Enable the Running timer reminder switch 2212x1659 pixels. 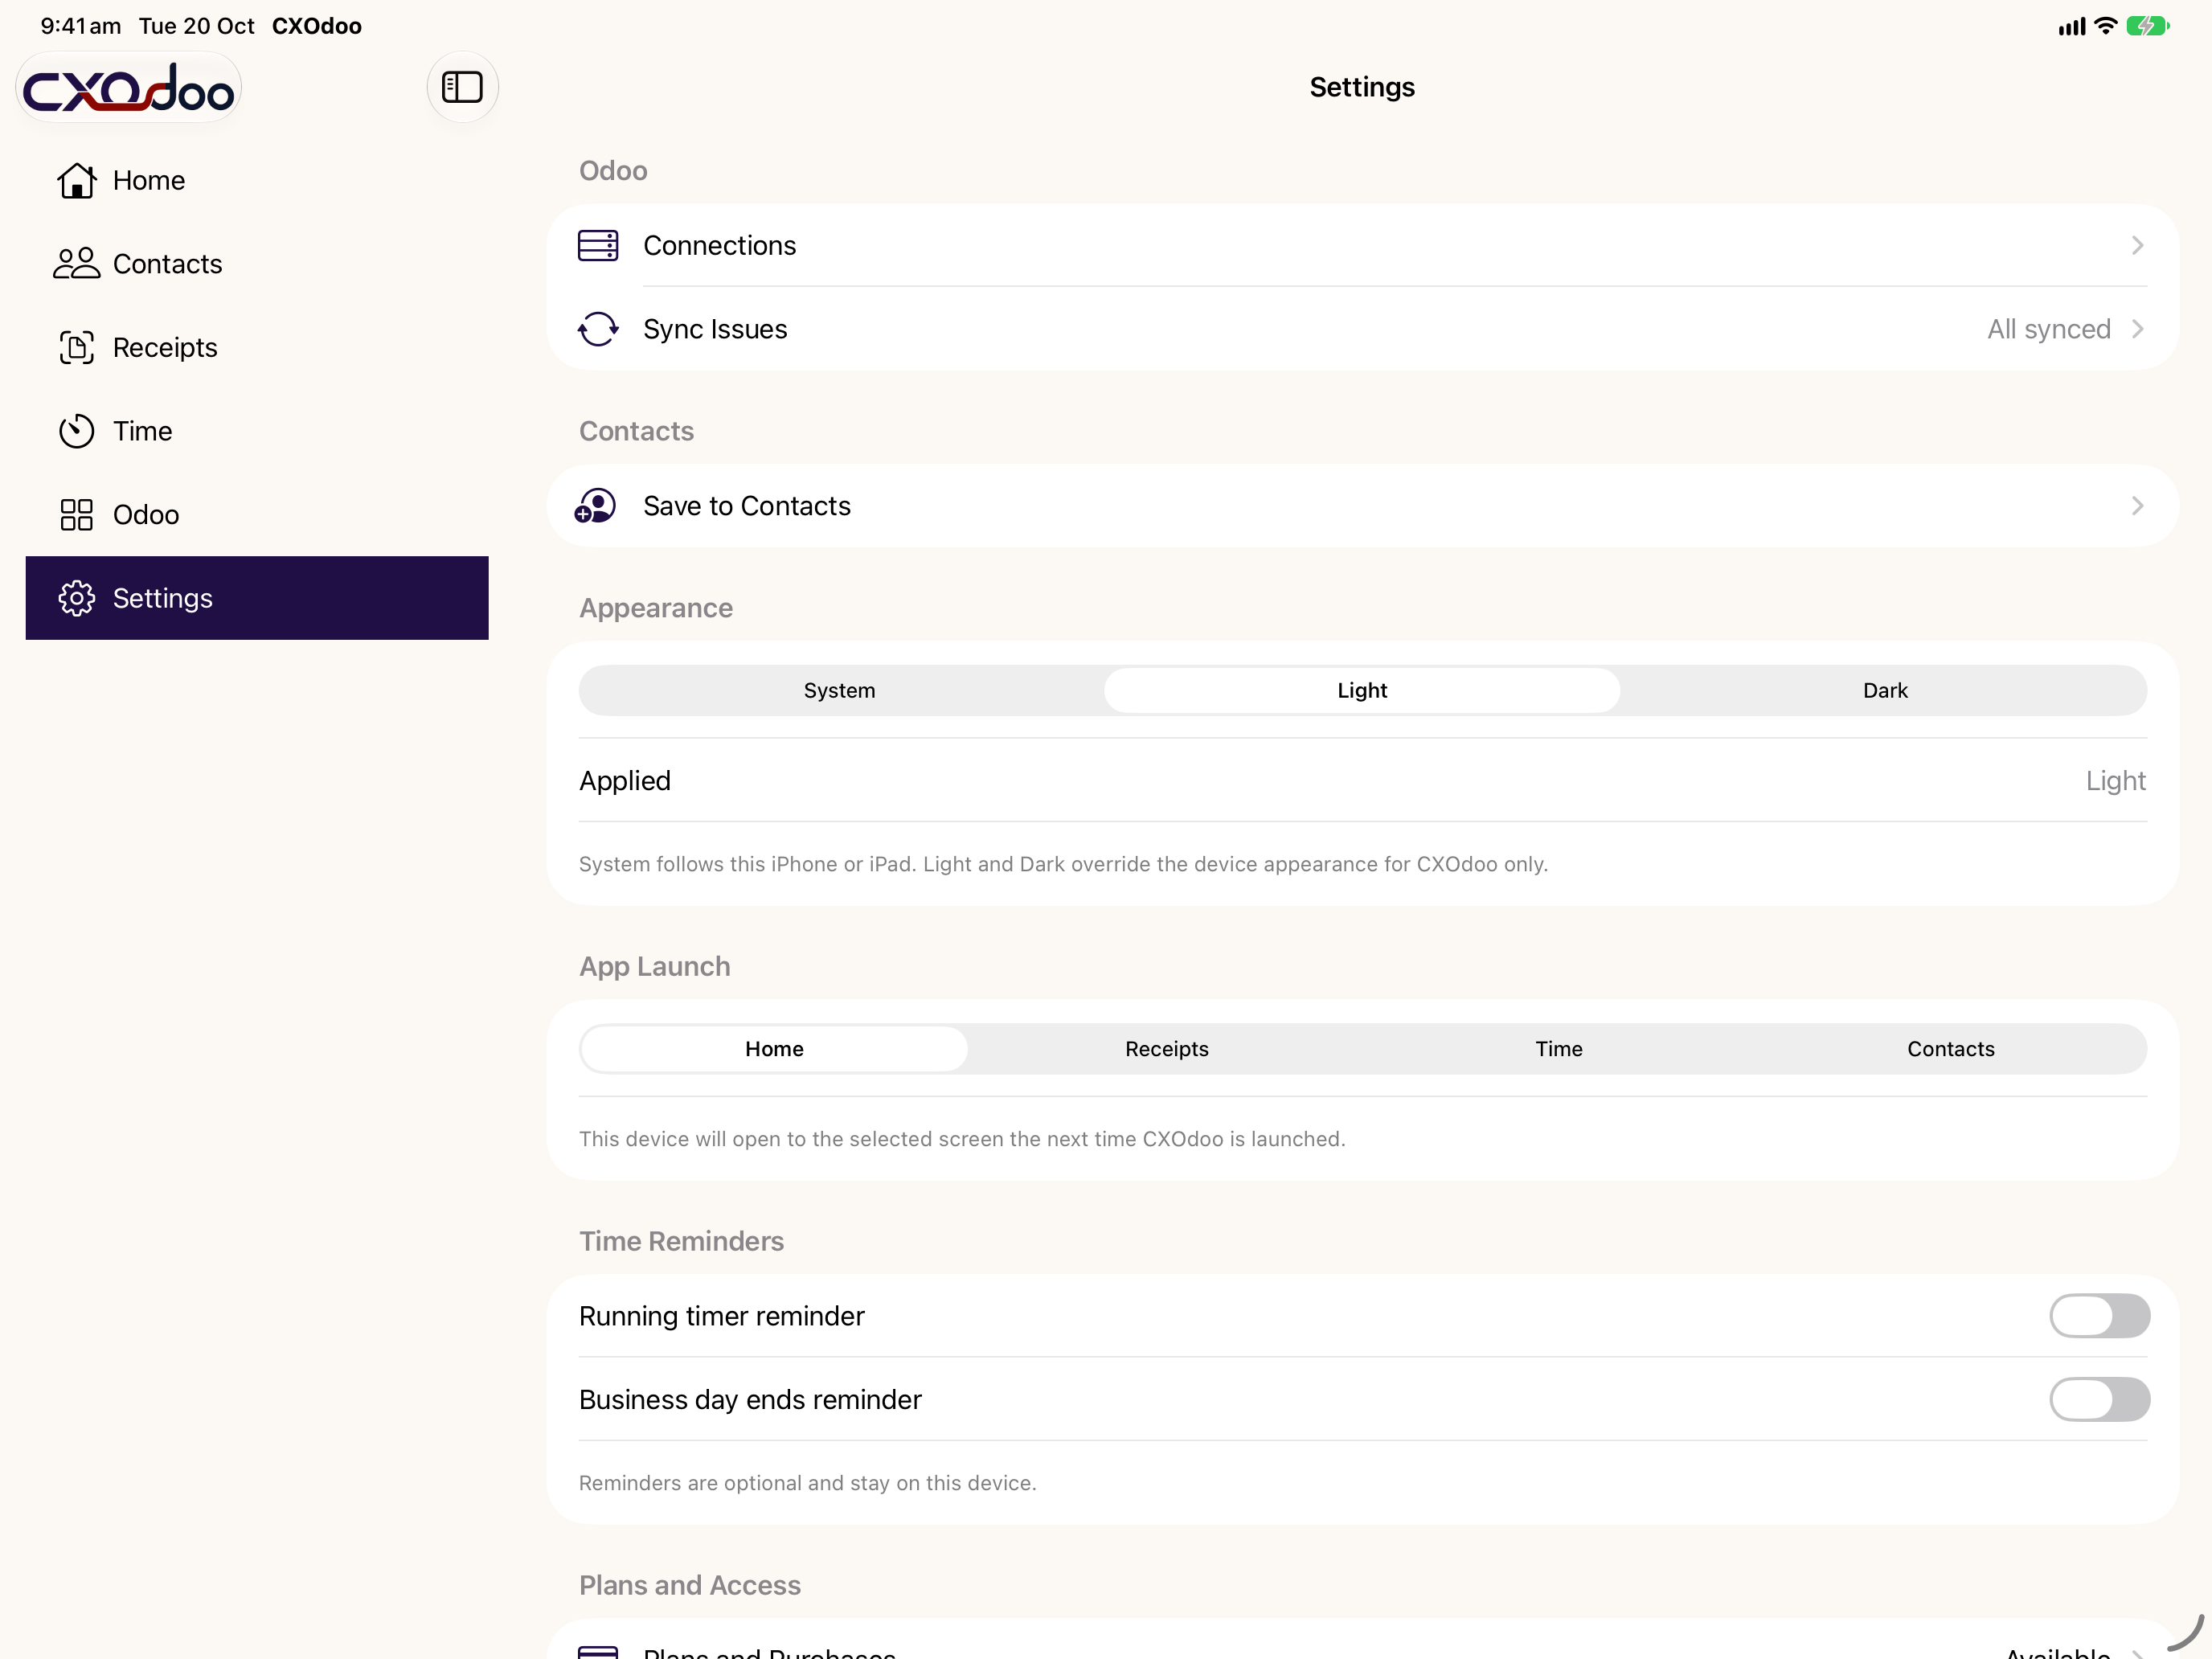(2099, 1316)
